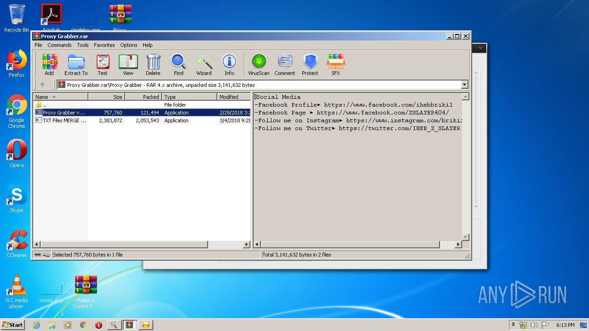589x331 pixels.
Task: Create SFX archive icon
Action: [336, 64]
